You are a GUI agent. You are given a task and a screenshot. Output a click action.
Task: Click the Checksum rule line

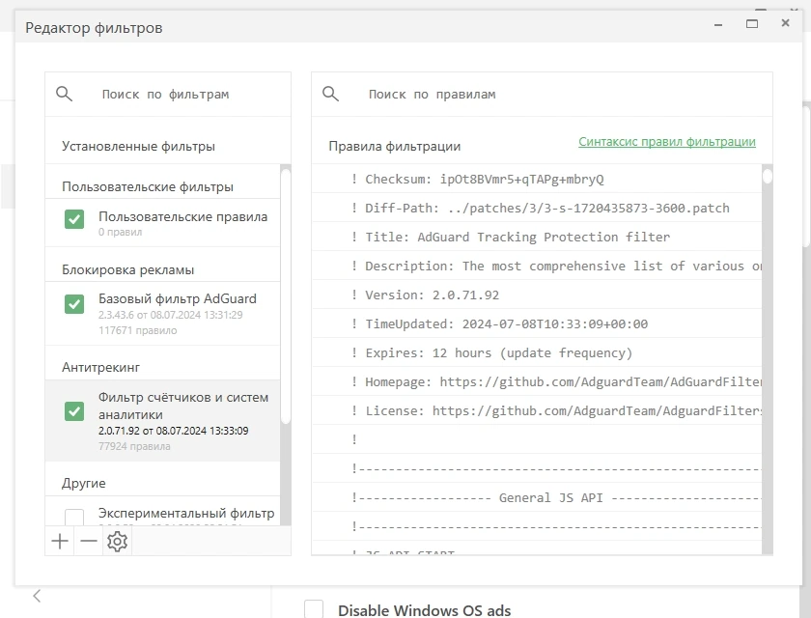[537, 179]
